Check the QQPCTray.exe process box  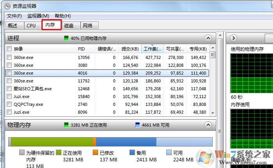[9, 104]
